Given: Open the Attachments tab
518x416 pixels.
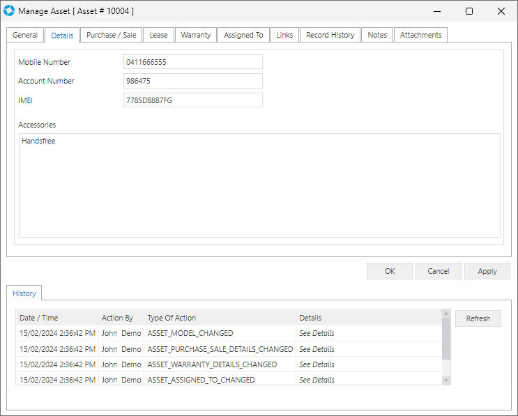Looking at the screenshot, I should (x=420, y=35).
